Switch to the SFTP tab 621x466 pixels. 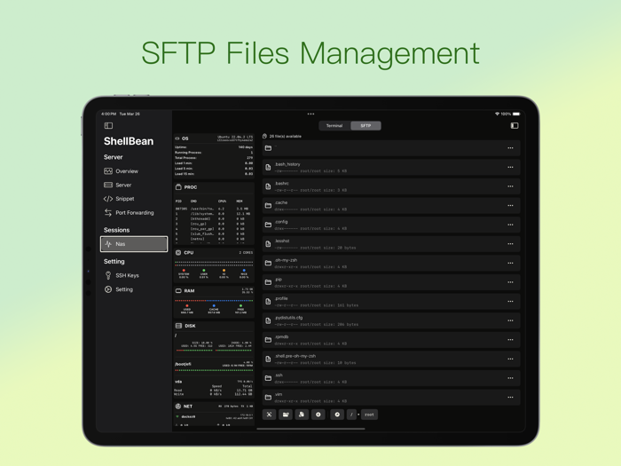(x=366, y=126)
